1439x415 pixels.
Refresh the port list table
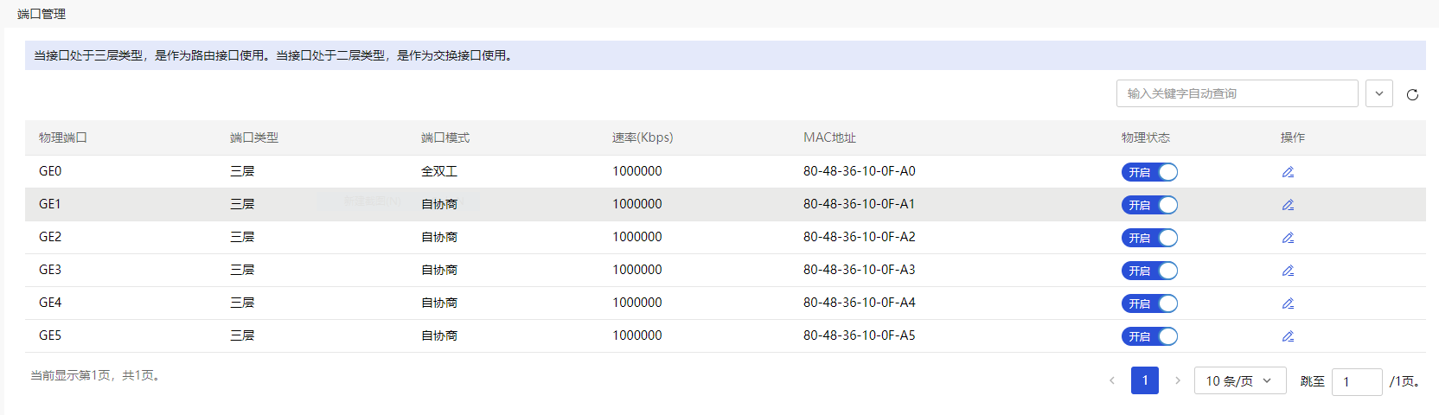(x=1412, y=94)
